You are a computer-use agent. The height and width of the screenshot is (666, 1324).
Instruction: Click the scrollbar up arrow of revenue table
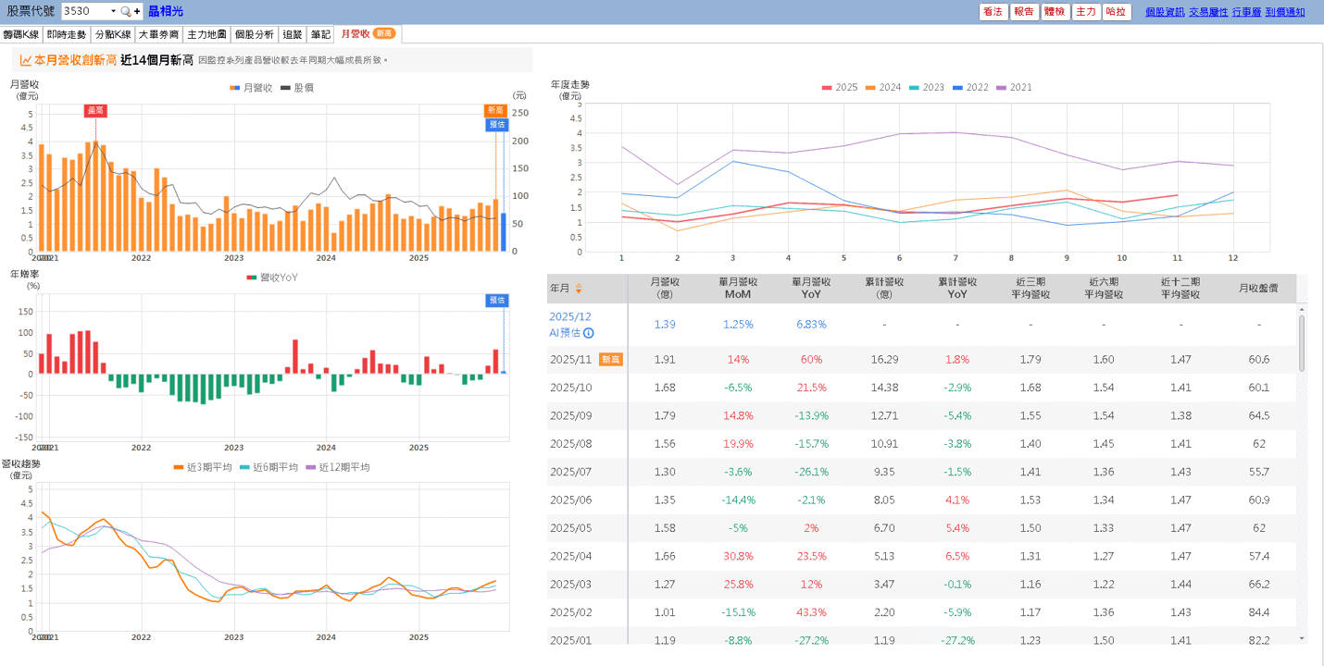click(1302, 309)
